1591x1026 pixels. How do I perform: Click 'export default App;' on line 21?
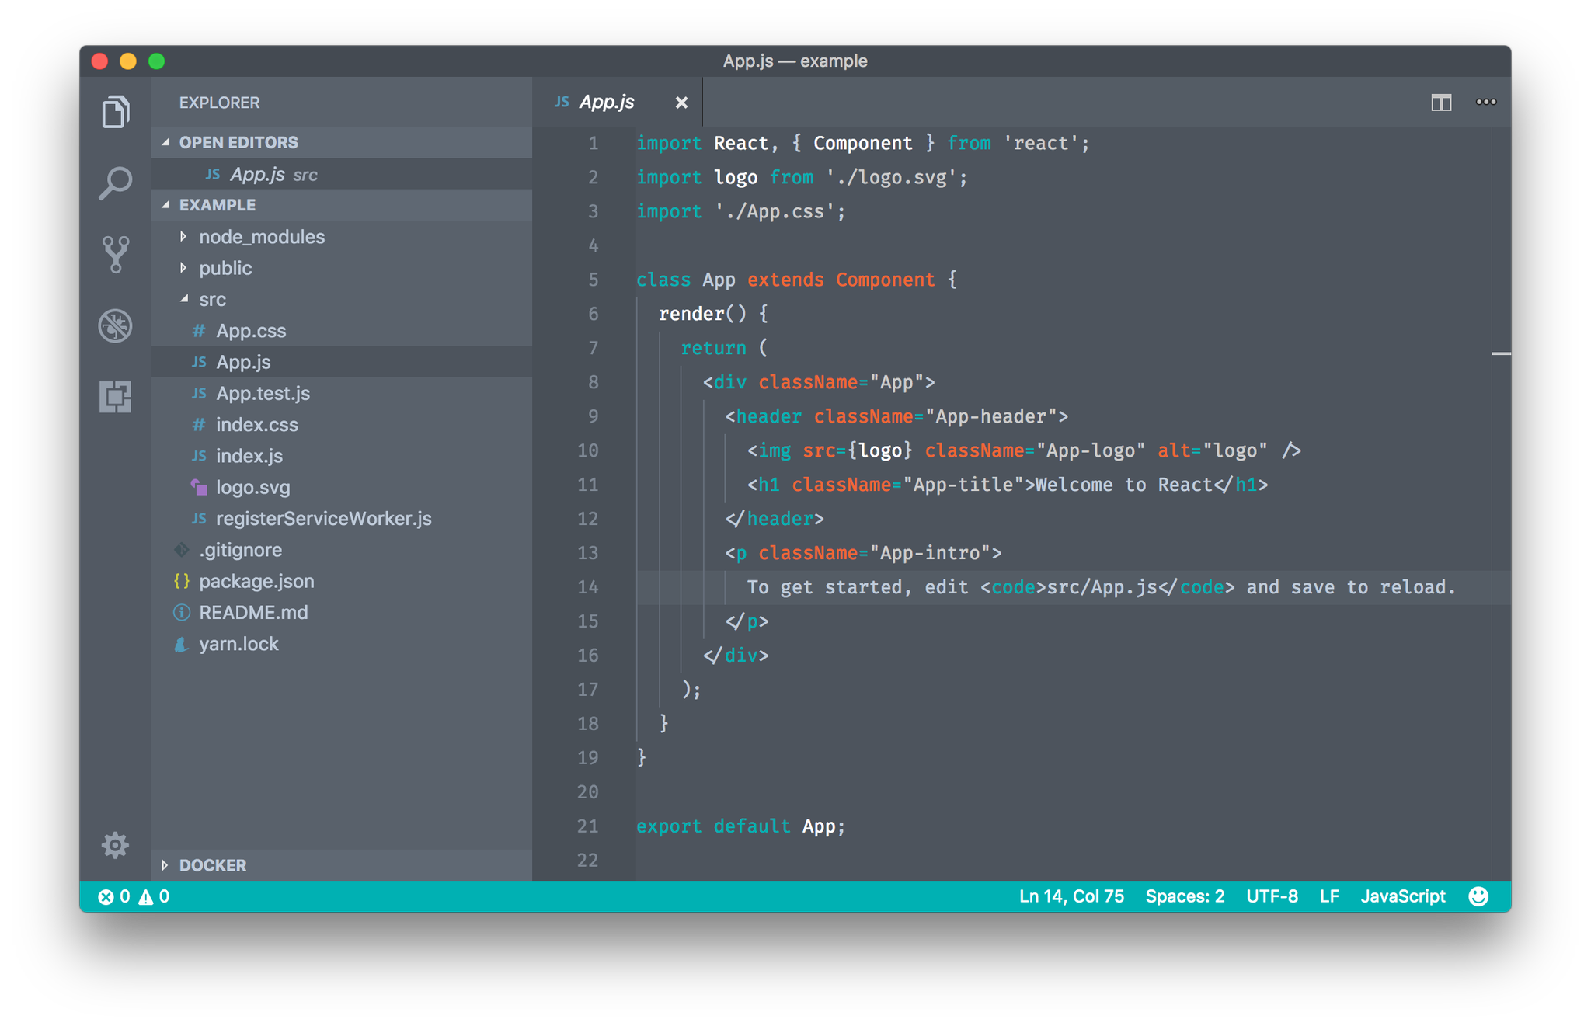click(740, 826)
